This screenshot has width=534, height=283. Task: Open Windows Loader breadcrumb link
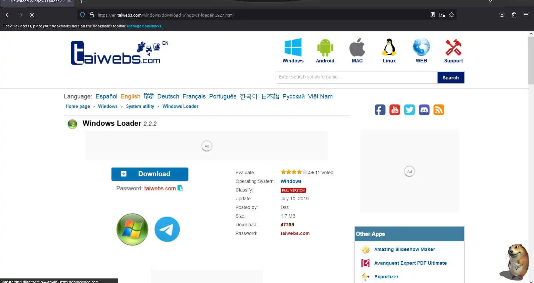[180, 106]
